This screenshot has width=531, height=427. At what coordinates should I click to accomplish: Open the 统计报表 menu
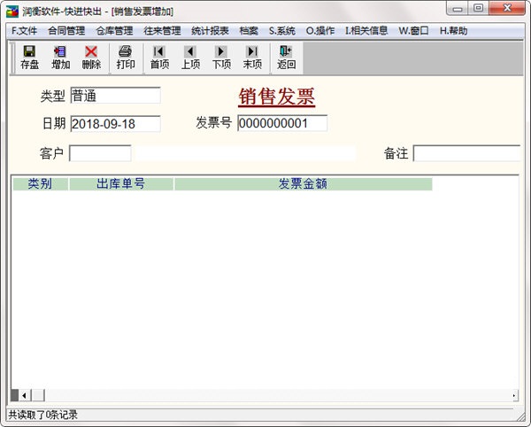pyautogui.click(x=210, y=31)
